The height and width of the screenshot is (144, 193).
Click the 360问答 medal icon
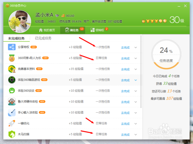pyautogui.click(x=12, y=58)
